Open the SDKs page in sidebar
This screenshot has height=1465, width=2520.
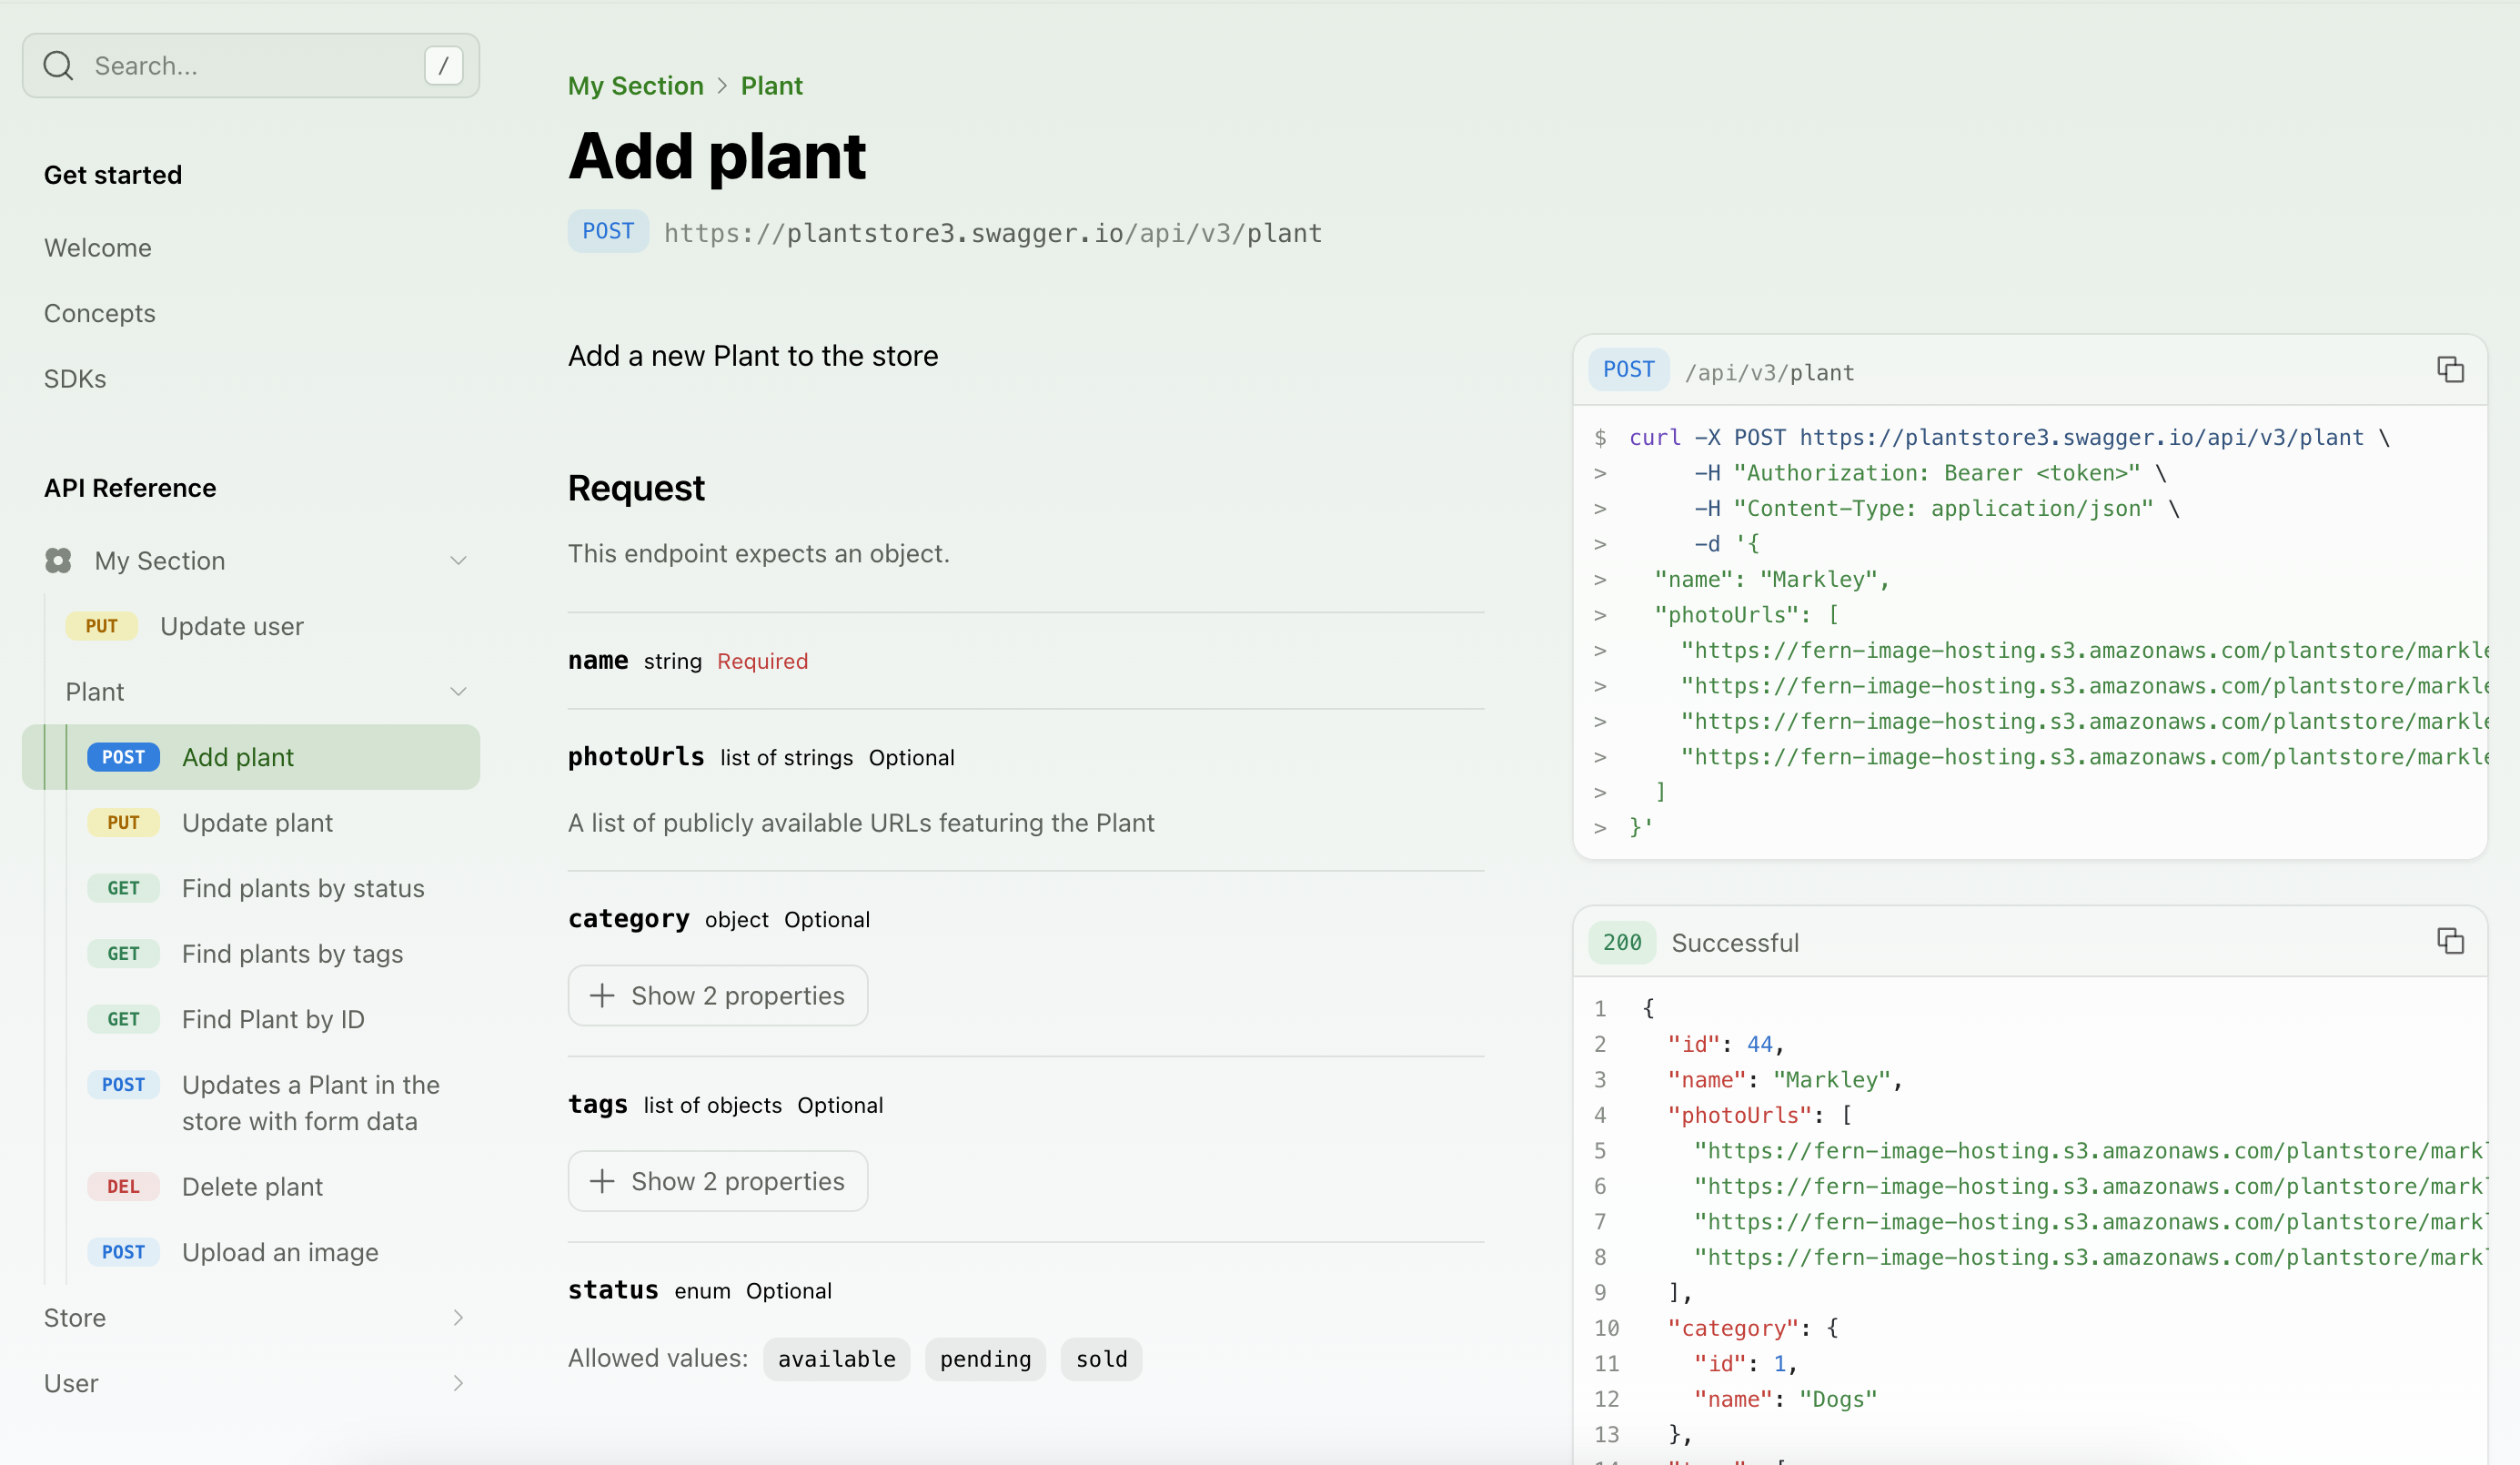[75, 378]
